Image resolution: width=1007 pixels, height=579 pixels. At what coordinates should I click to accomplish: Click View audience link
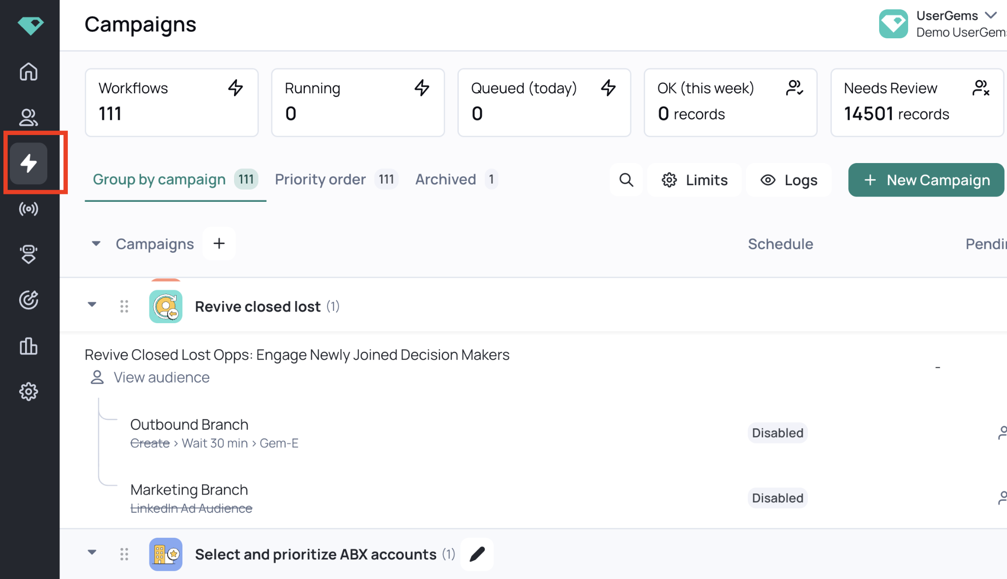pyautogui.click(x=161, y=377)
